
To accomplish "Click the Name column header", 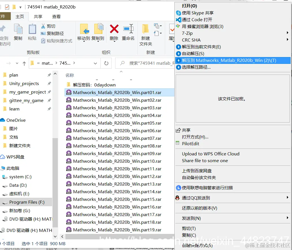I will tap(70, 75).
